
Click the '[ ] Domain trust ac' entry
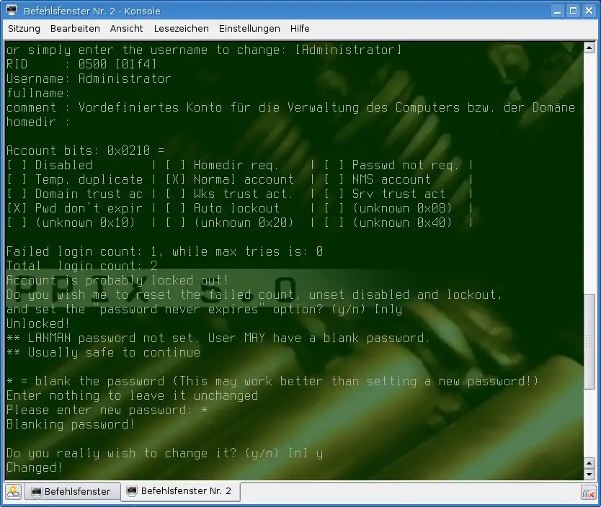pyautogui.click(x=75, y=194)
